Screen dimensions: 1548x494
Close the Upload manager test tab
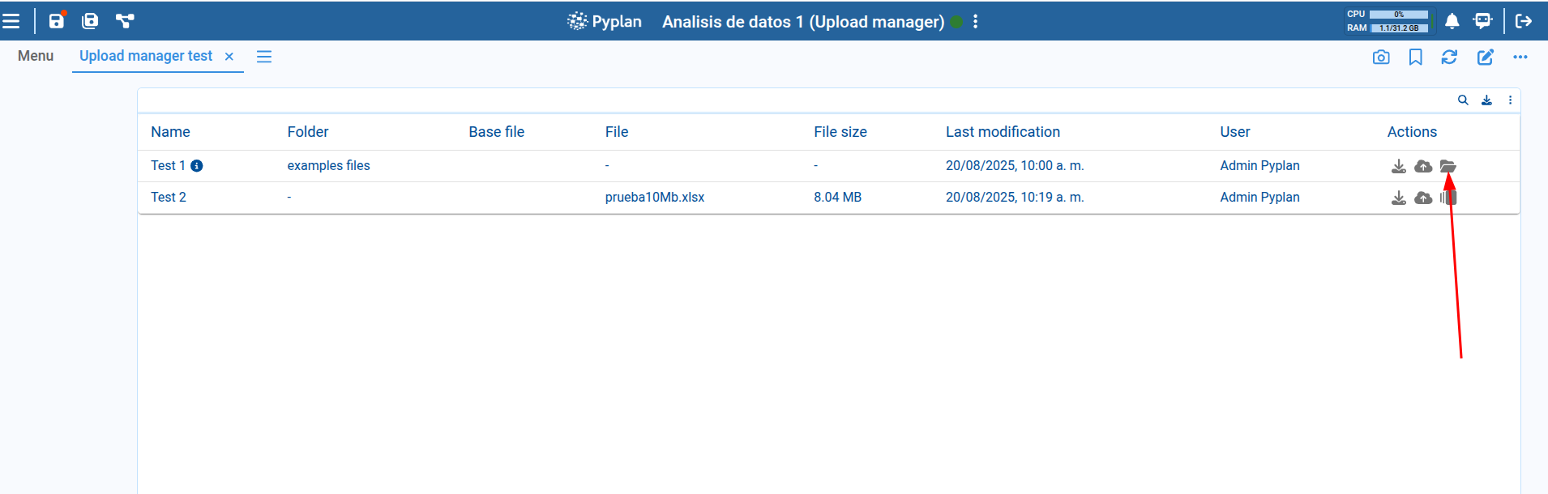tap(229, 57)
